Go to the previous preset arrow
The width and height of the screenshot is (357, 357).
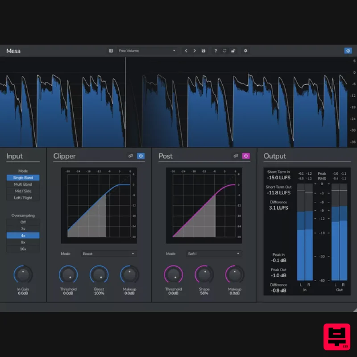(186, 51)
